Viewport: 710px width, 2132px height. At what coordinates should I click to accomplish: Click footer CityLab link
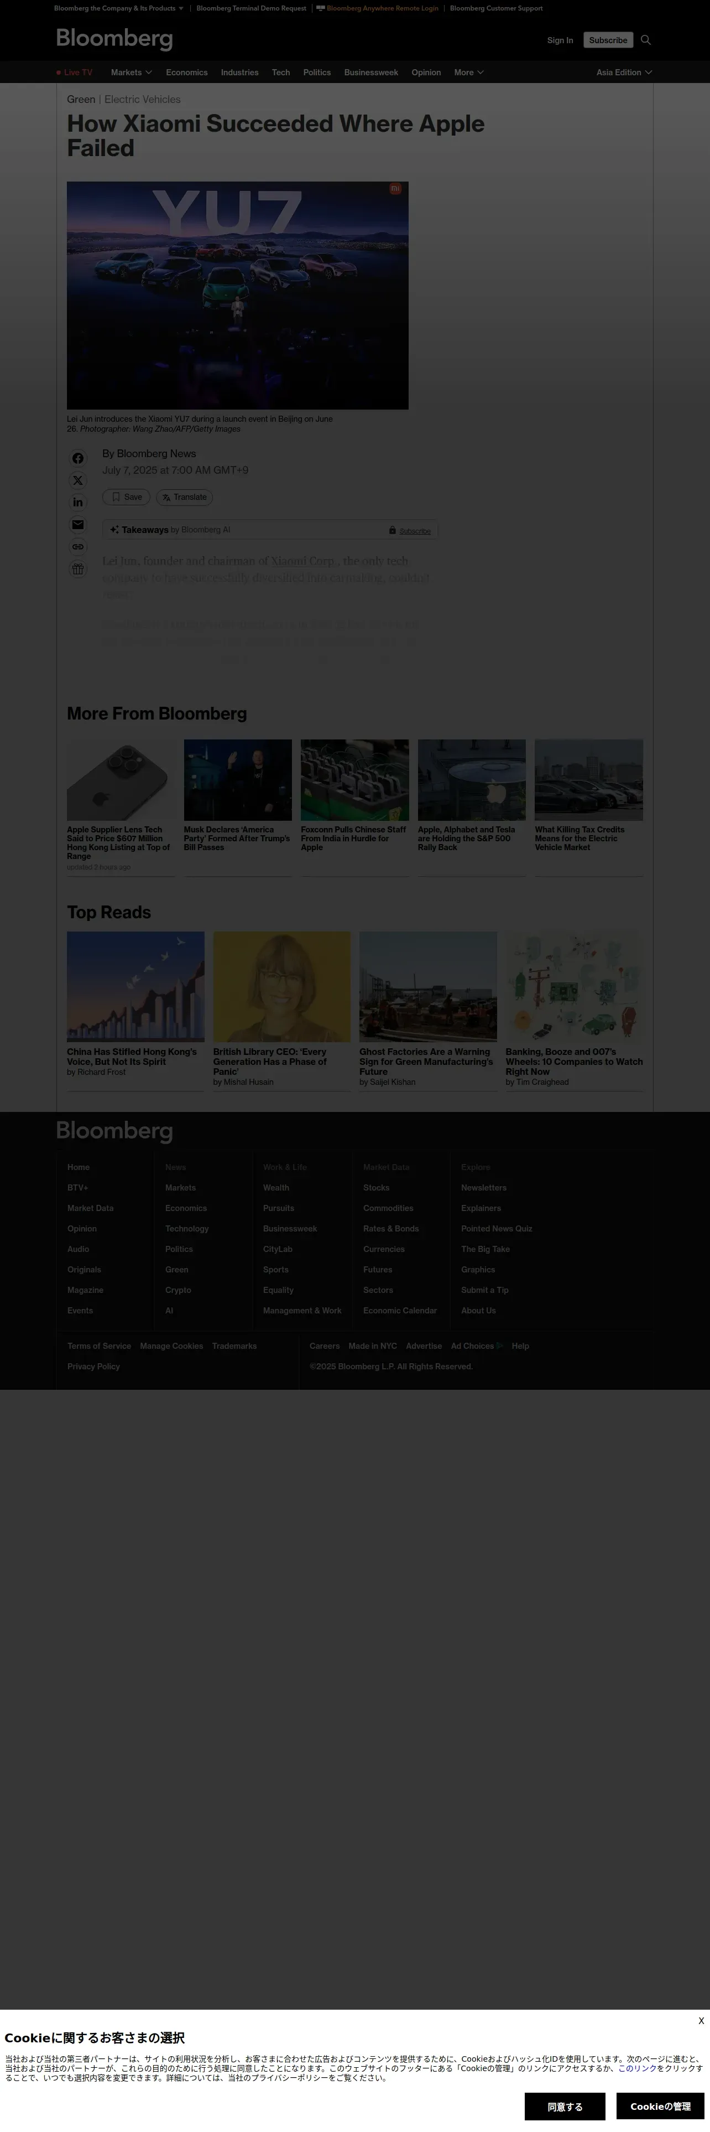[x=278, y=1250]
